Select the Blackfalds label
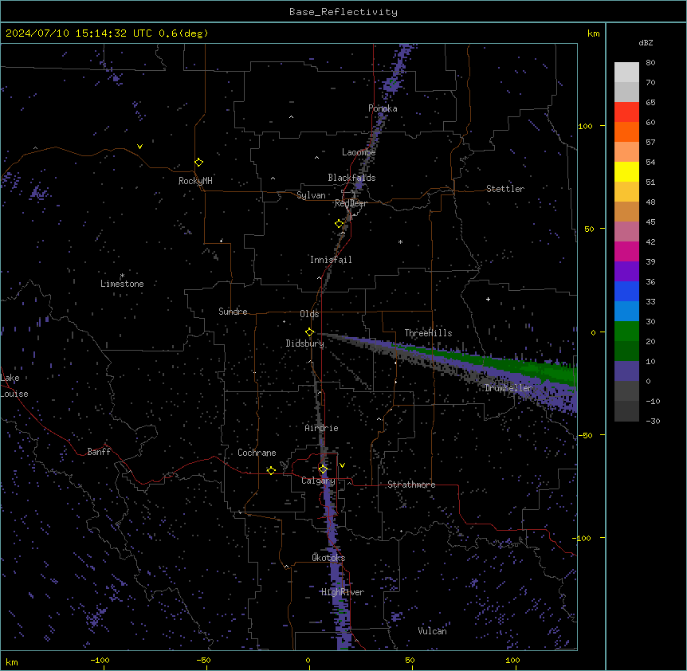The width and height of the screenshot is (687, 671). click(351, 178)
